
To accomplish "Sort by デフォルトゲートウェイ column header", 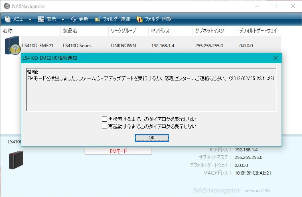I will point(258,30).
